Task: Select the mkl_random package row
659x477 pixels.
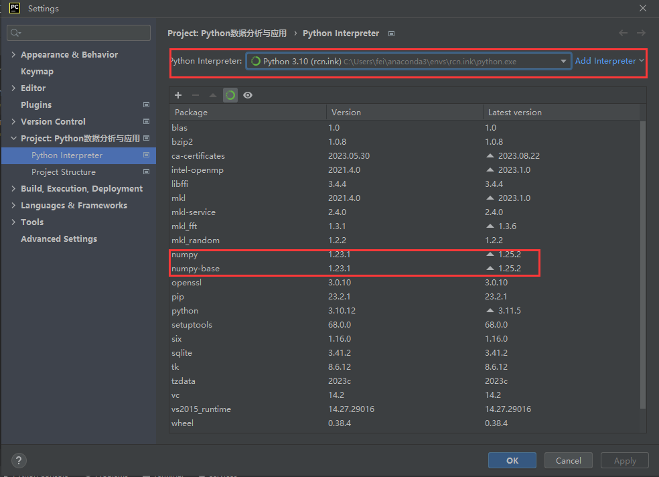Action: click(x=405, y=241)
